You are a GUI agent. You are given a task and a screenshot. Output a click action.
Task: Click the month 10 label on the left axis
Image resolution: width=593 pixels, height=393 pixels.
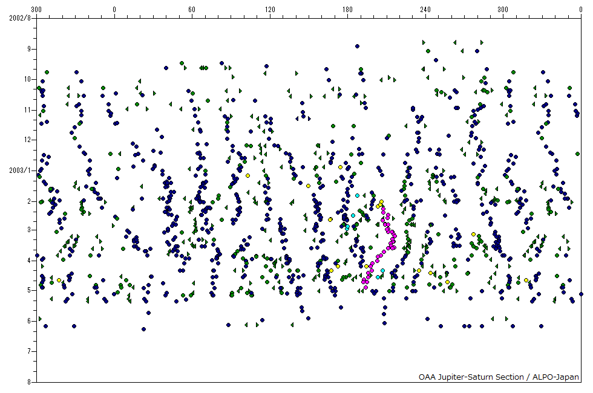click(x=28, y=79)
